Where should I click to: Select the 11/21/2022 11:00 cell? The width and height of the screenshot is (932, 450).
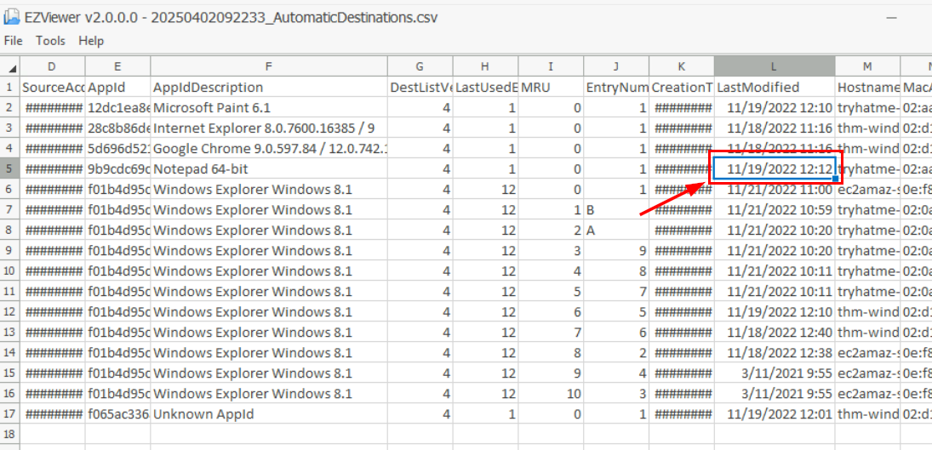pos(775,190)
